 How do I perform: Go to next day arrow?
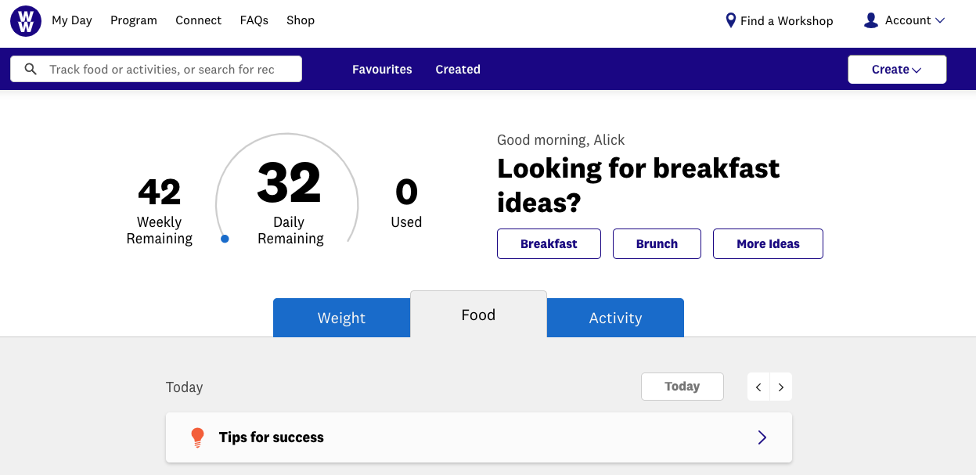point(781,387)
